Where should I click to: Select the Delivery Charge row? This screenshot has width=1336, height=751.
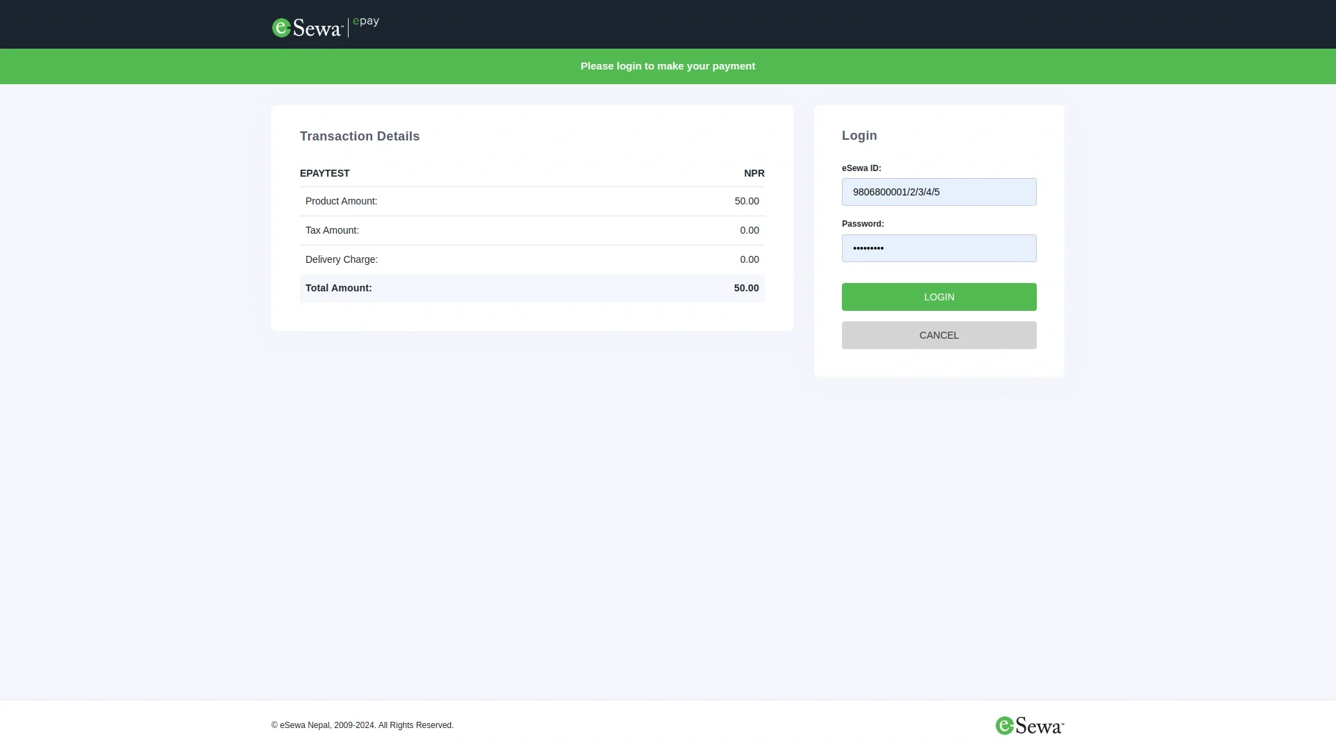point(532,259)
